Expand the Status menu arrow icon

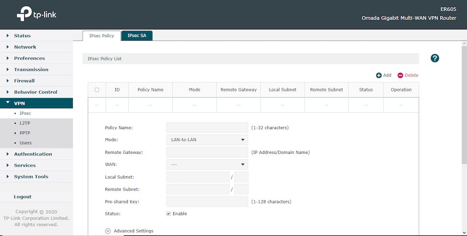8,36
